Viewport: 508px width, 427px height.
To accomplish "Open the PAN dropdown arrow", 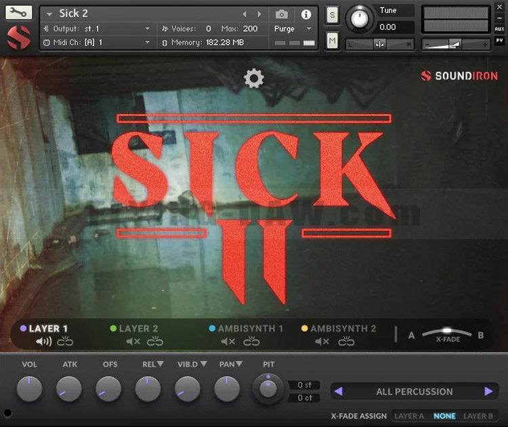I will coord(239,364).
